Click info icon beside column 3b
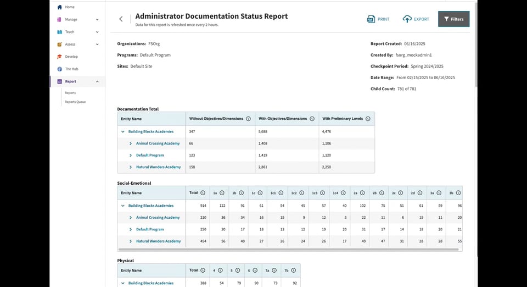The image size is (527, 287). point(458,193)
